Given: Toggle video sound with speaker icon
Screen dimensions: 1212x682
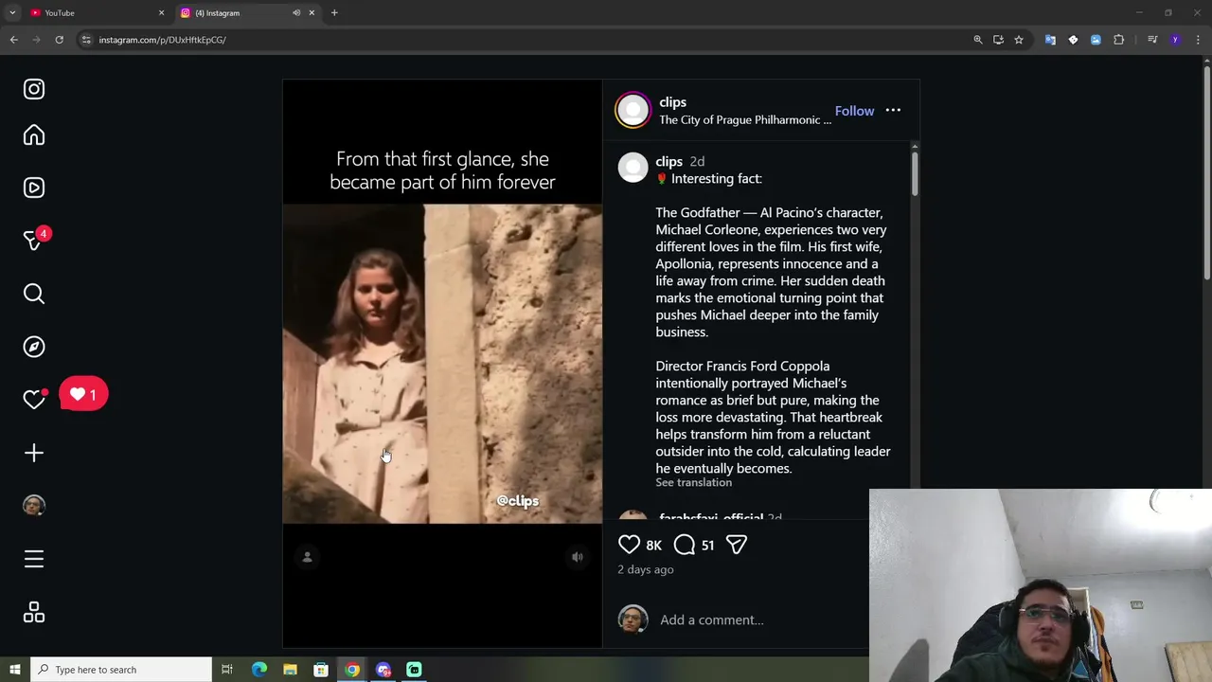Looking at the screenshot, I should [x=578, y=557].
